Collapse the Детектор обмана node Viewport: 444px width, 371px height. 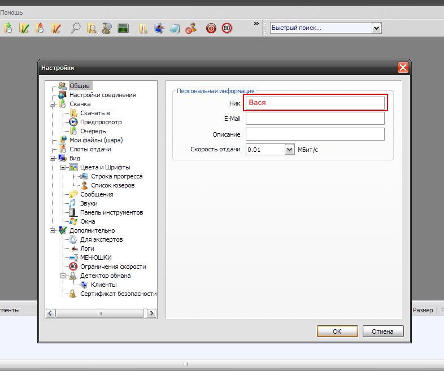click(63, 276)
